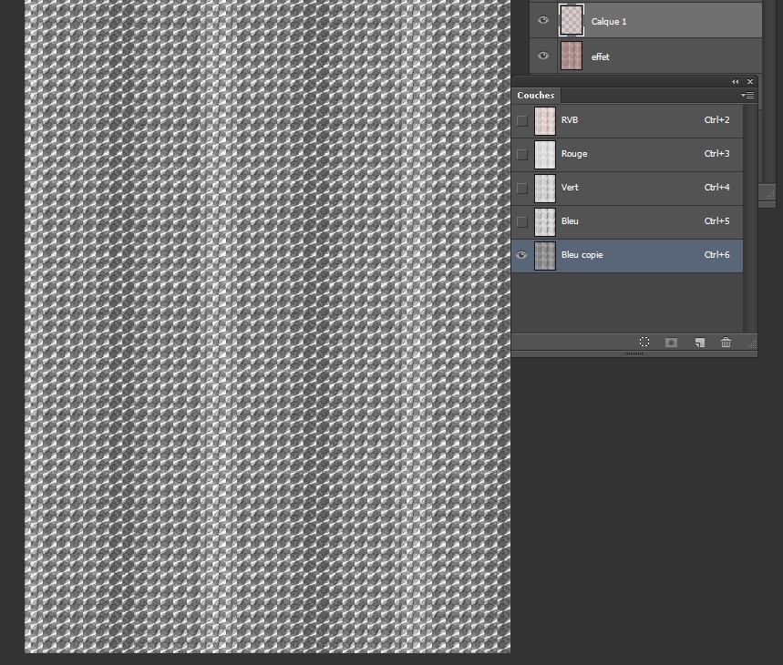Switch to the Couches tab

(x=536, y=95)
